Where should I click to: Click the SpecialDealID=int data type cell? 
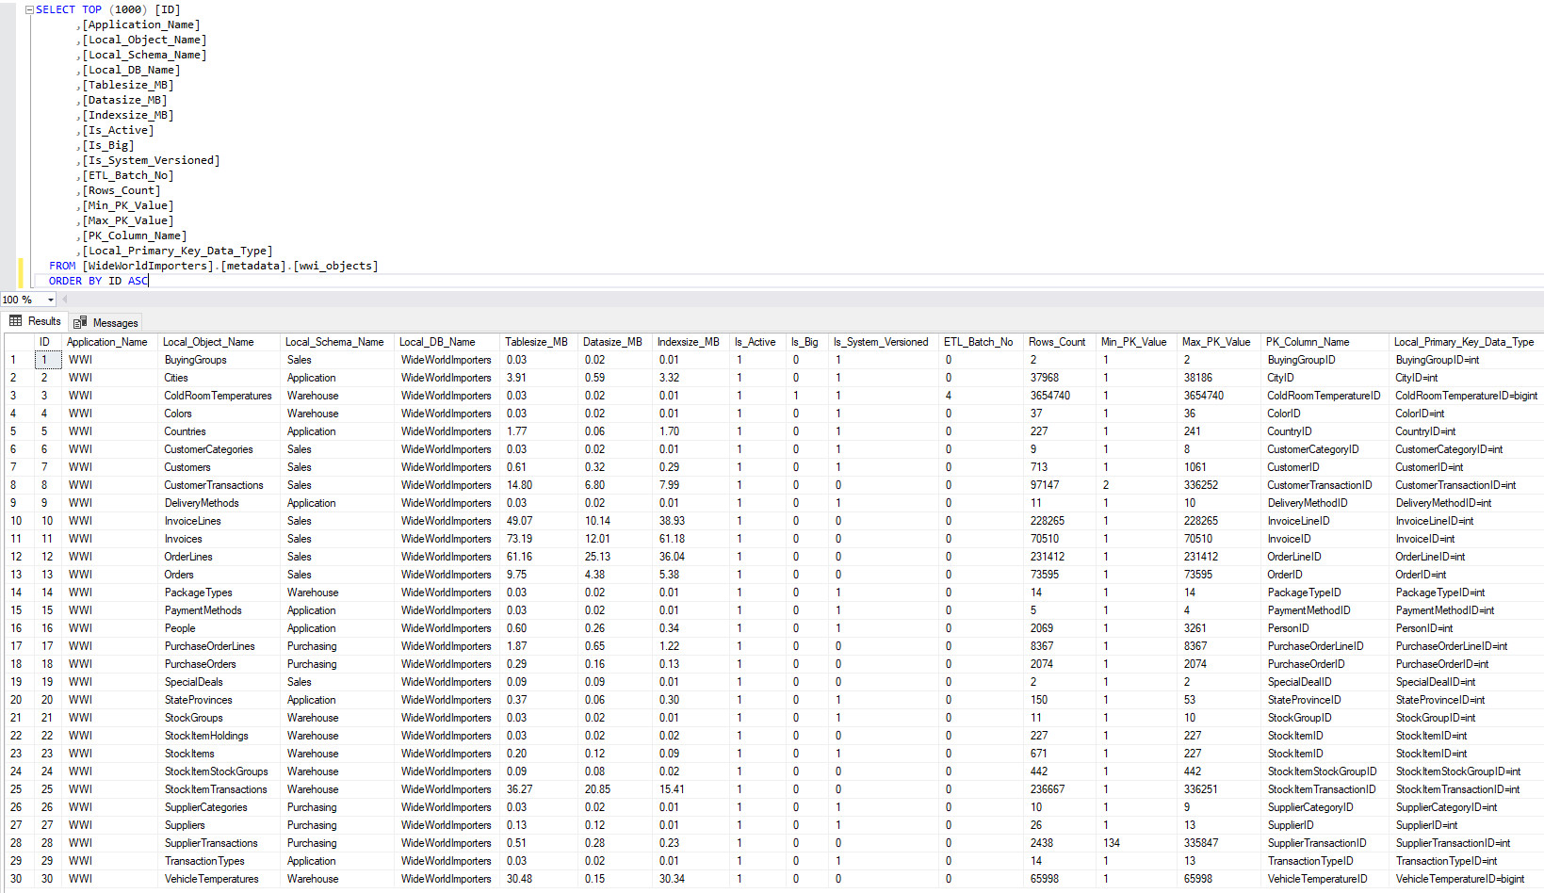click(x=1466, y=682)
